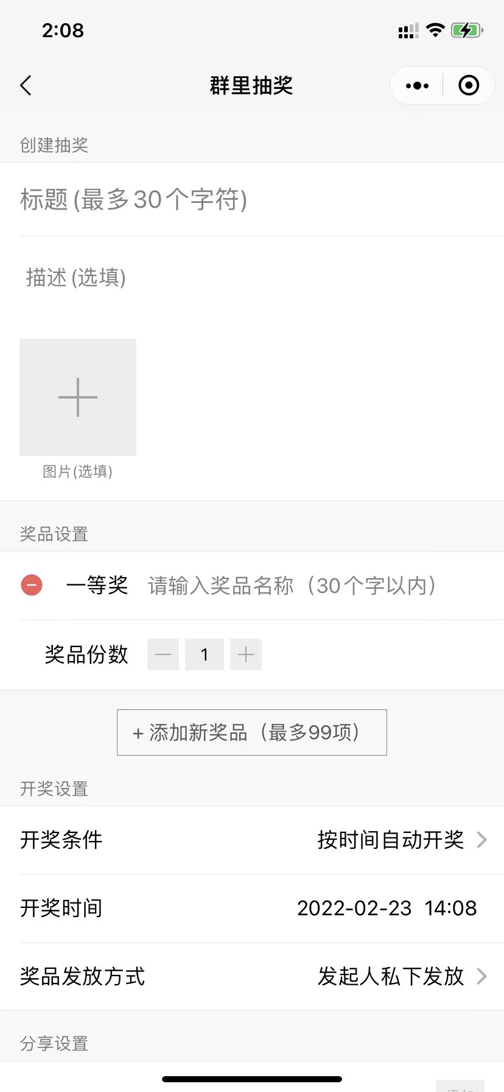Open the 奖品发放方式 setting row
This screenshot has width=504, height=1092.
click(x=252, y=976)
